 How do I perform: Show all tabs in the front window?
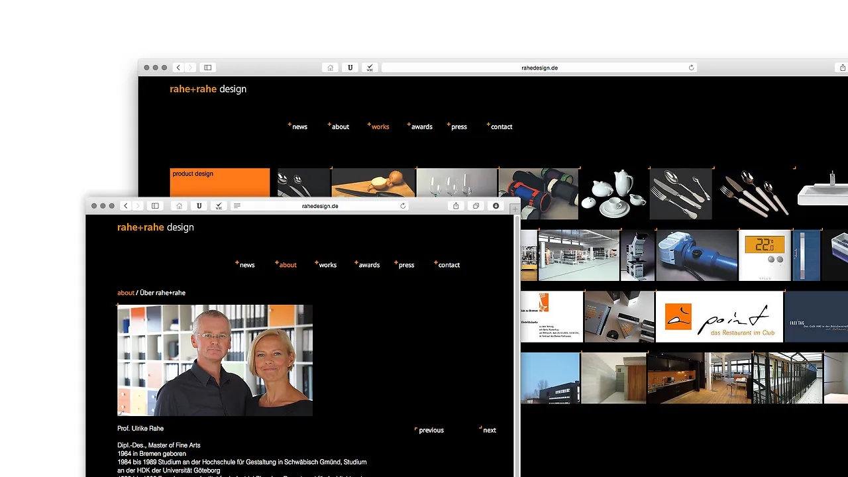476,206
